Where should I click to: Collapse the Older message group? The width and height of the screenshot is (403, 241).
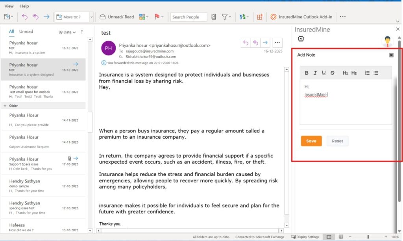(x=5, y=106)
